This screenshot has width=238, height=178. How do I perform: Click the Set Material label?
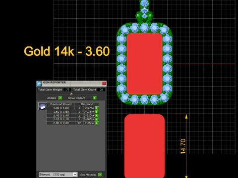tap(88, 175)
